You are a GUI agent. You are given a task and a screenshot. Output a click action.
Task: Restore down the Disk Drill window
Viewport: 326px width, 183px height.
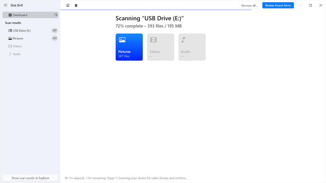pos(310,5)
